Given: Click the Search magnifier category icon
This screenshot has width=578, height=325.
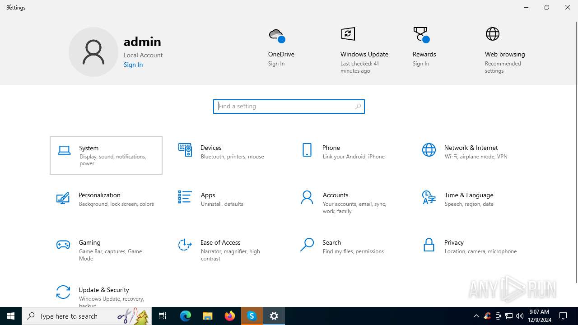Looking at the screenshot, I should point(307,245).
